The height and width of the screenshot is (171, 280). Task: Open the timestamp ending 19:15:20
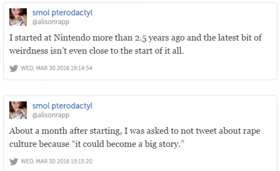[x=57, y=161]
